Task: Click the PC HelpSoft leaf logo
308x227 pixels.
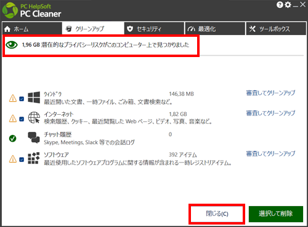Action: coord(10,10)
